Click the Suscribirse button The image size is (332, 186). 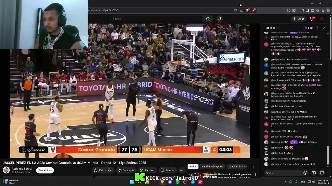pyautogui.click(x=45, y=170)
